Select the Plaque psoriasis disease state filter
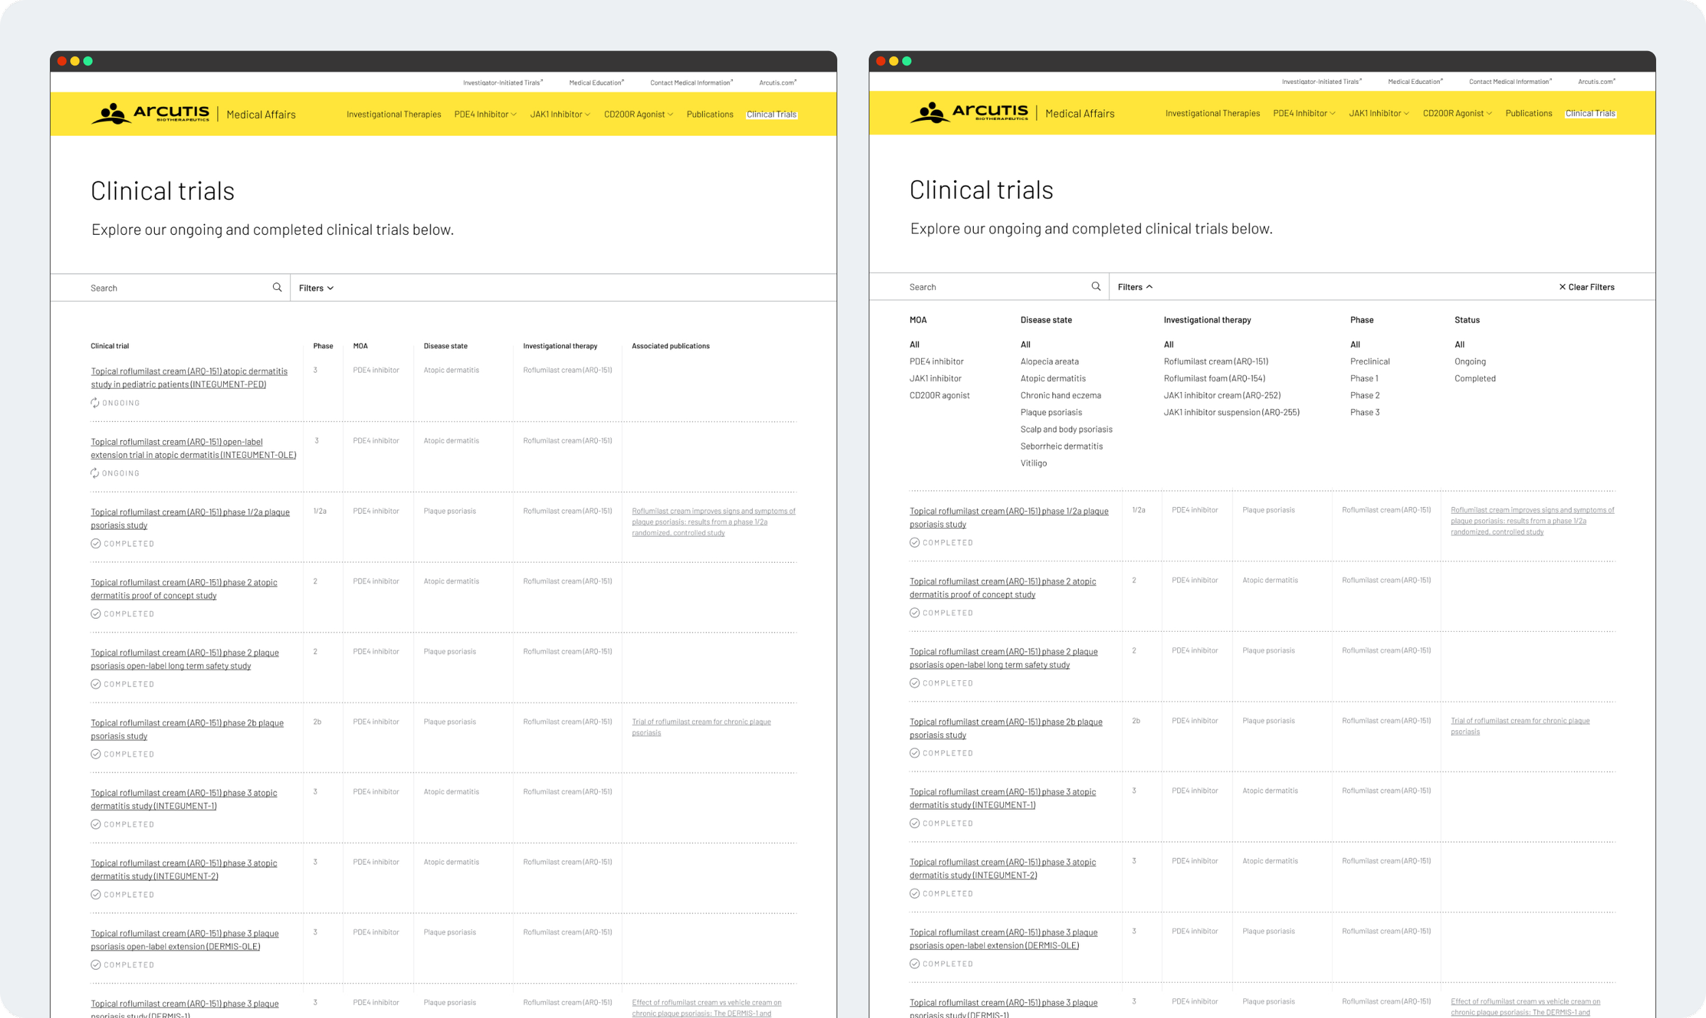The height and width of the screenshot is (1018, 1706). coord(1050,412)
